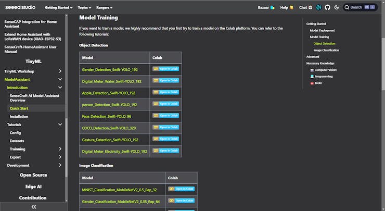Open Config tutorial in sidebar
This screenshot has height=211, width=385.
[15, 132]
